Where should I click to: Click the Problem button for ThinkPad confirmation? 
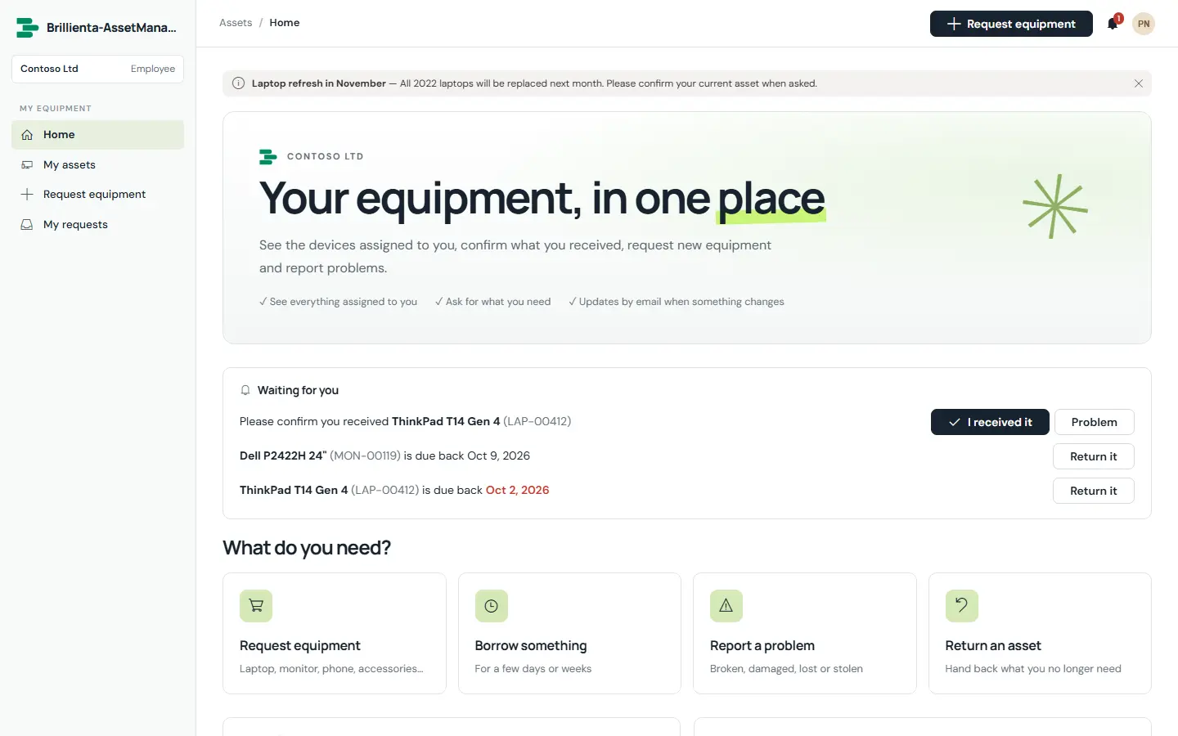point(1094,422)
